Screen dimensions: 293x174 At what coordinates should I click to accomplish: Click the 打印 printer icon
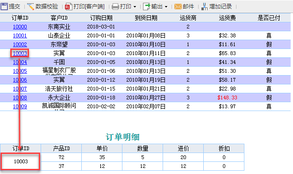pyautogui.click(x=115, y=7)
